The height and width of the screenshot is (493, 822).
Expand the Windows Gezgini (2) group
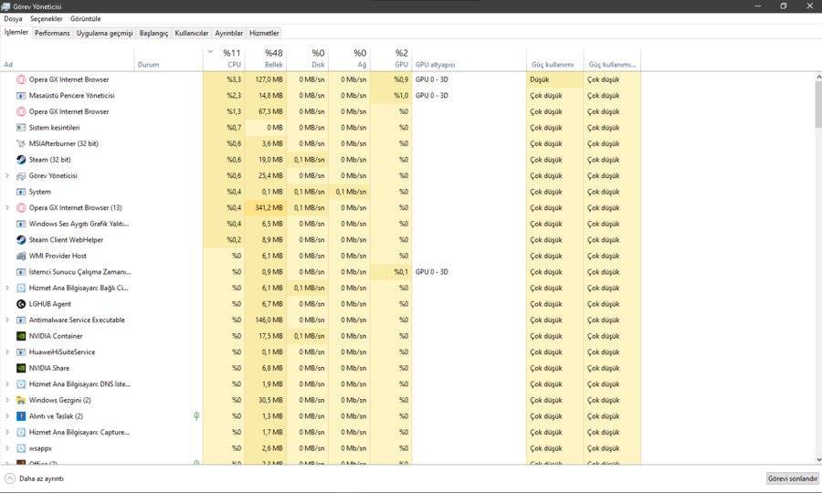pyautogui.click(x=6, y=400)
